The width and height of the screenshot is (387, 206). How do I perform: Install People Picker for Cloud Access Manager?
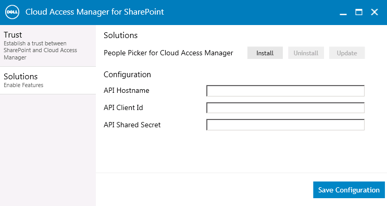[x=265, y=53]
